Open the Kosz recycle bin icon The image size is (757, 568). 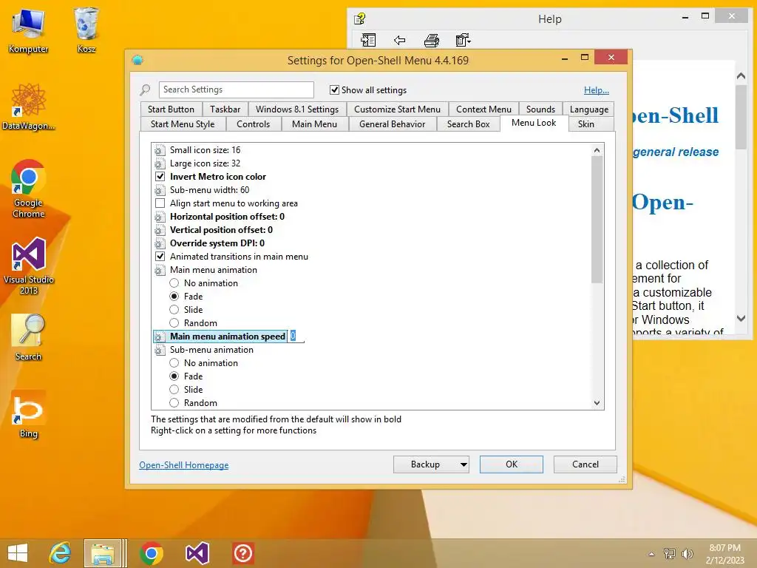pos(86,31)
